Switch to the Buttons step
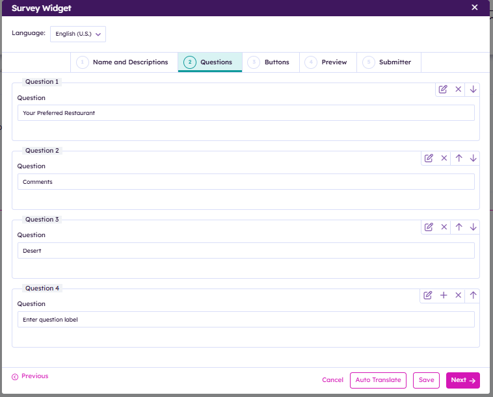Image resolution: width=493 pixels, height=397 pixels. [271, 62]
